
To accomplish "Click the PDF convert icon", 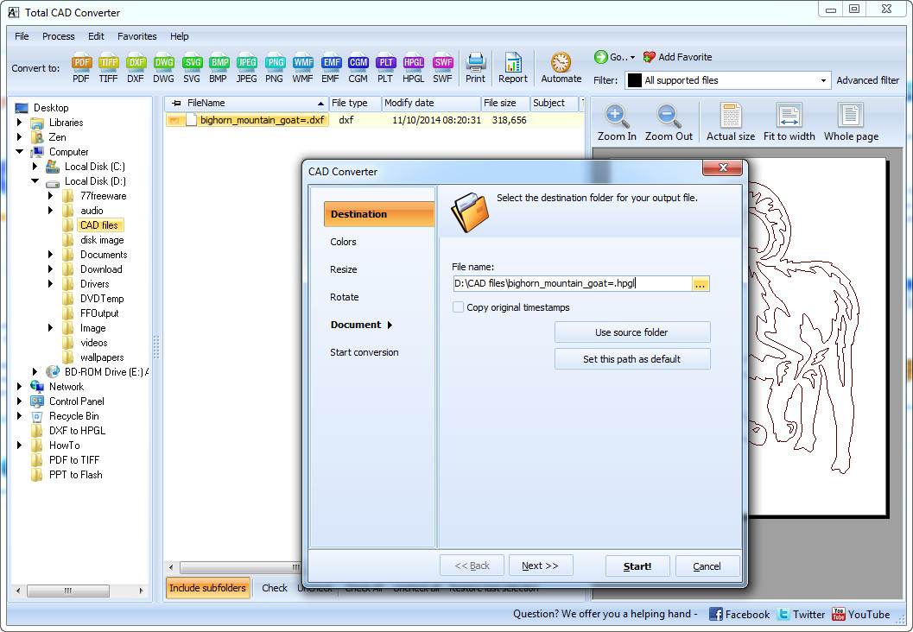I will [81, 63].
